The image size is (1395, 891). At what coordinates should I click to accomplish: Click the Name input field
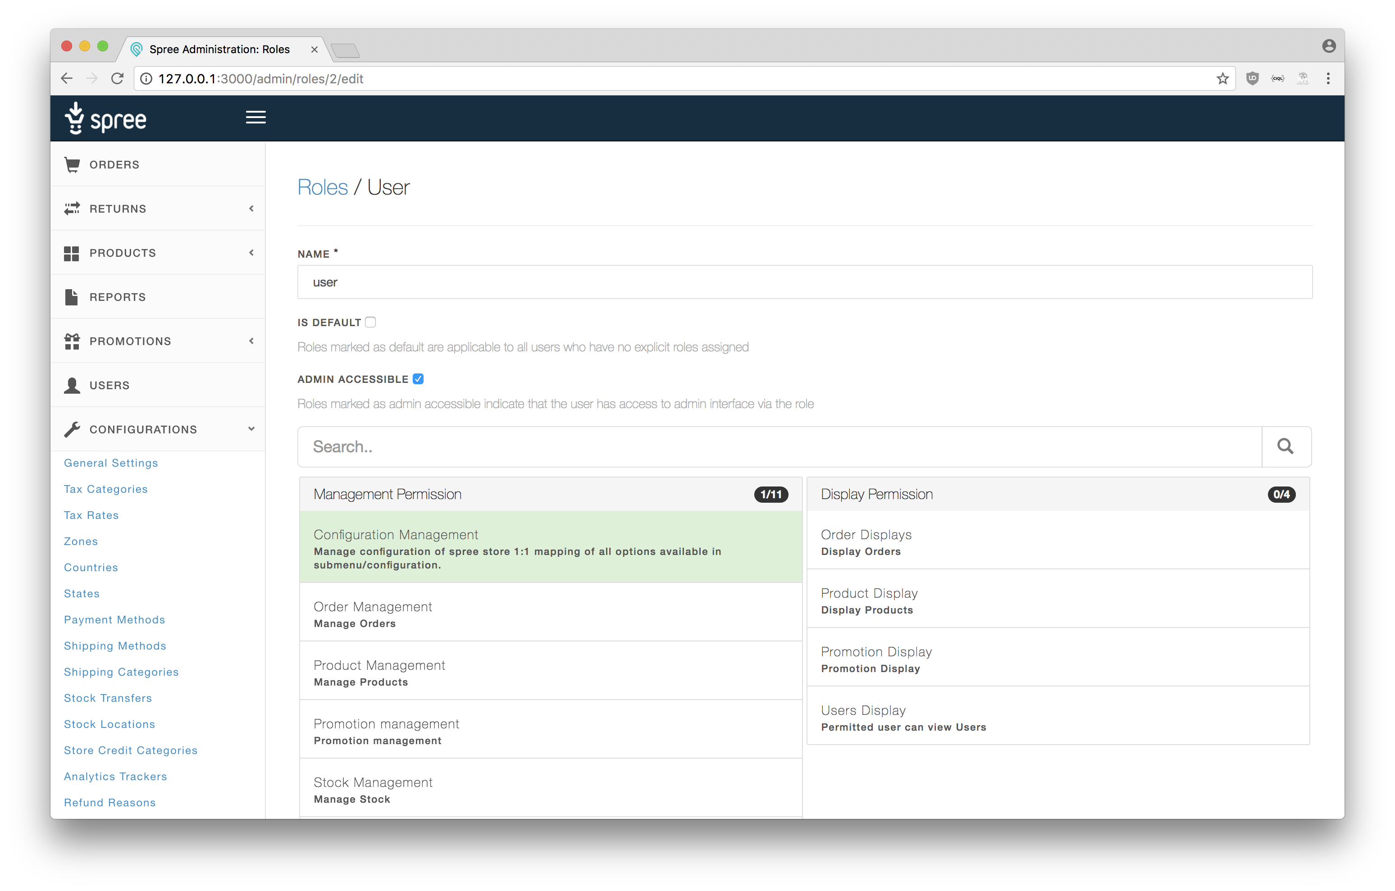pos(805,282)
